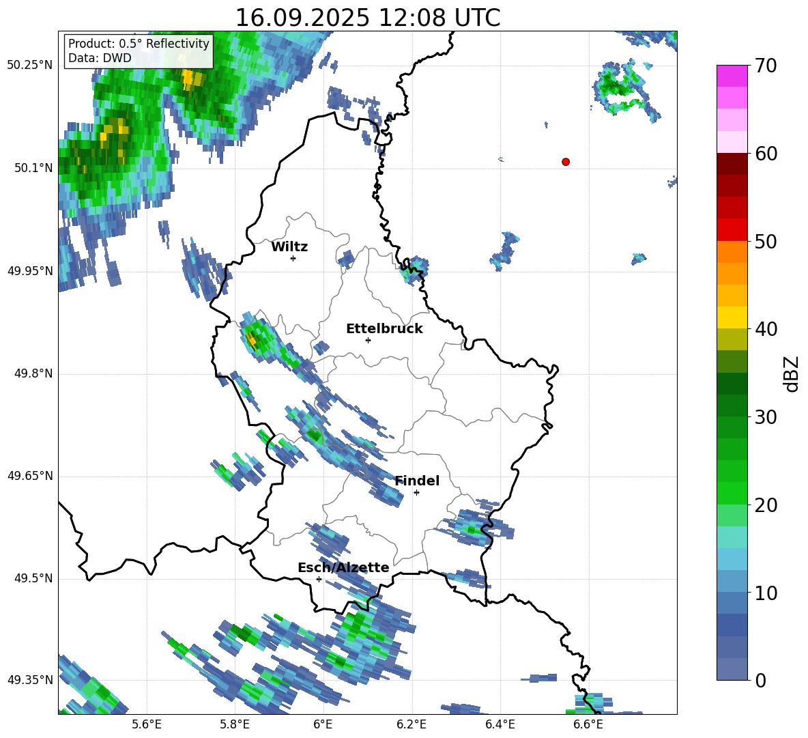Click the 5.6°E longitude label
The height and width of the screenshot is (738, 808).
tap(147, 724)
